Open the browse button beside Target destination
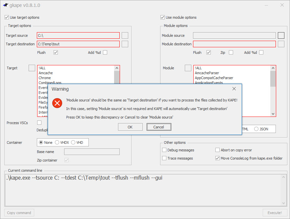This screenshot has height=219, width=290. pos(125,44)
